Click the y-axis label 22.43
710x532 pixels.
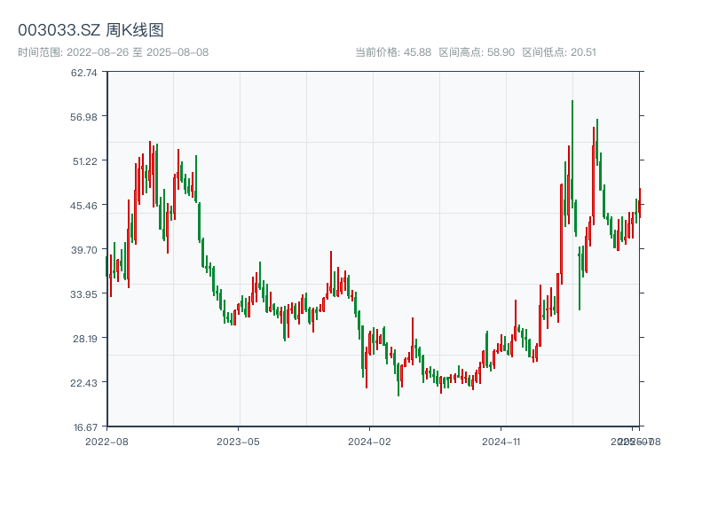(83, 383)
